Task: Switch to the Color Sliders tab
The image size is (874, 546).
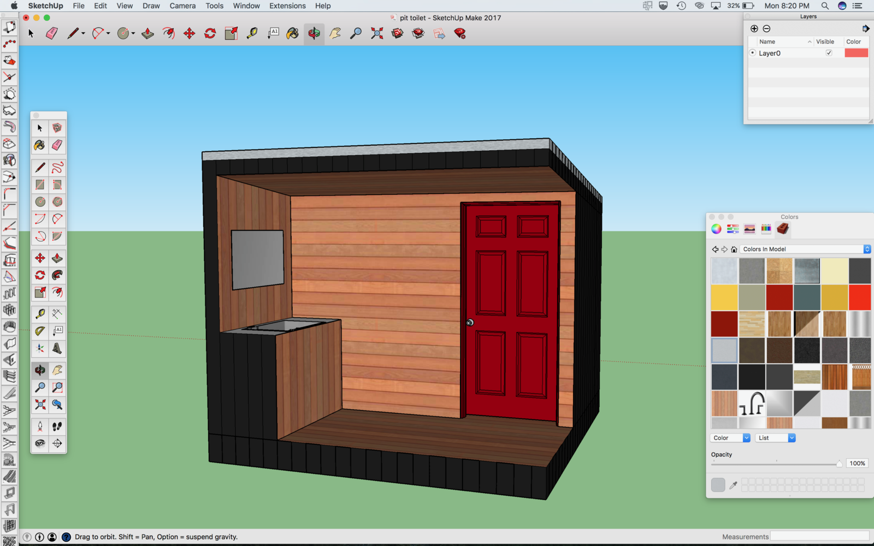Action: [x=732, y=228]
